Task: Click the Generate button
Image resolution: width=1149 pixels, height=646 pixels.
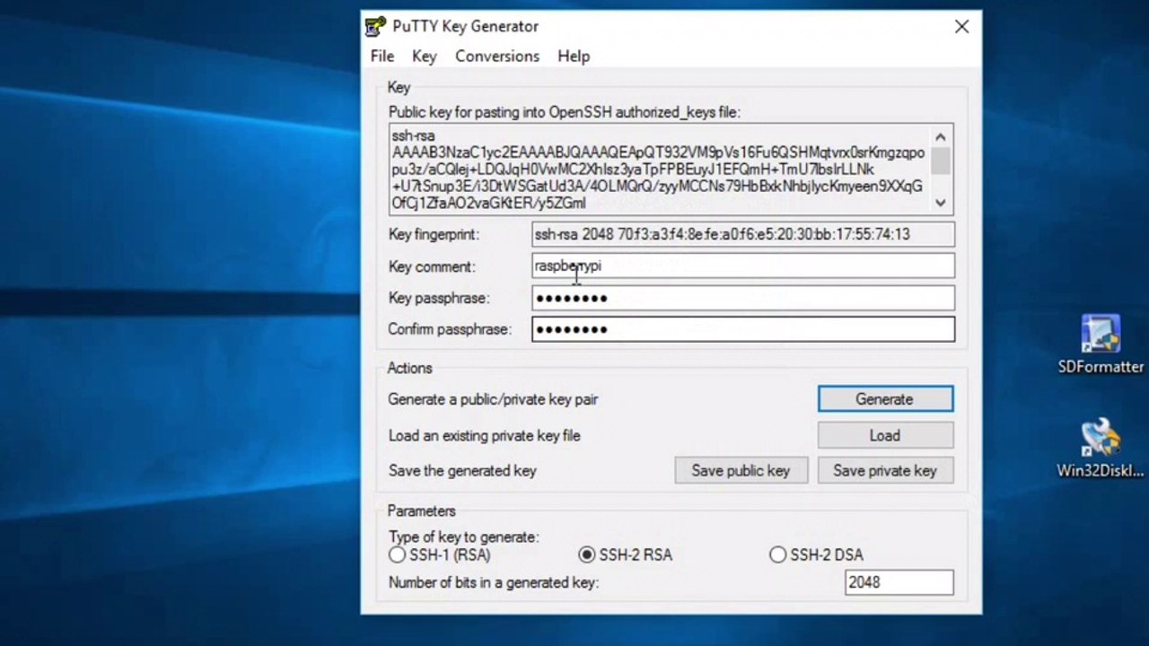Action: point(885,399)
